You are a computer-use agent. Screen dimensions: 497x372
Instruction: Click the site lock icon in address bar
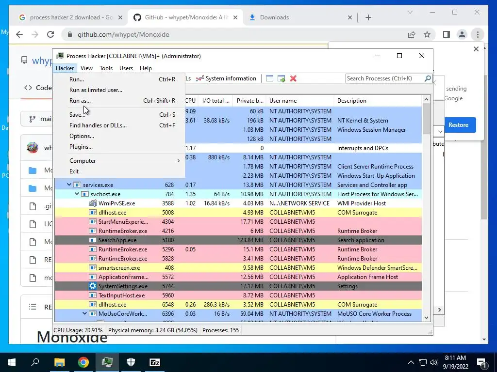(70, 34)
